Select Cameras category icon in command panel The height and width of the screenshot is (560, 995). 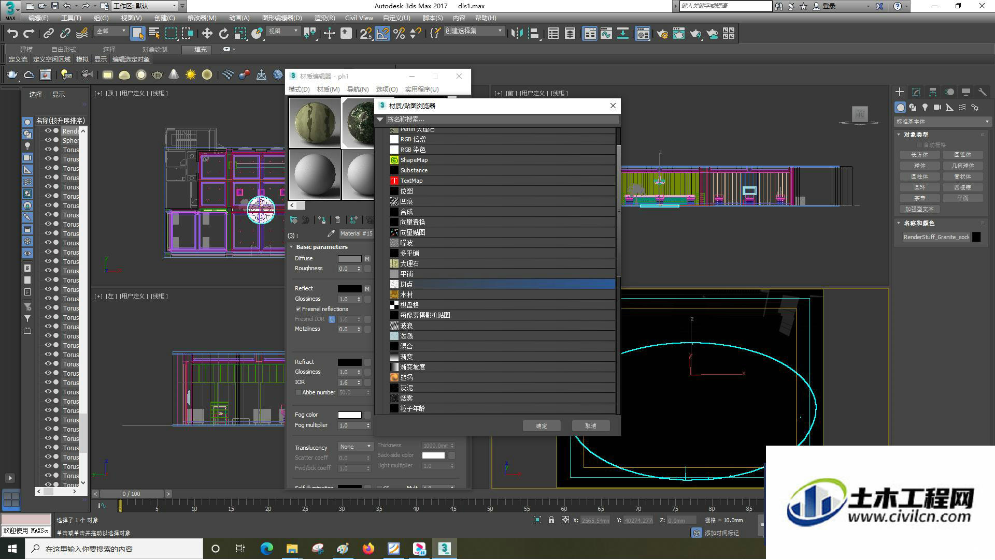[937, 107]
